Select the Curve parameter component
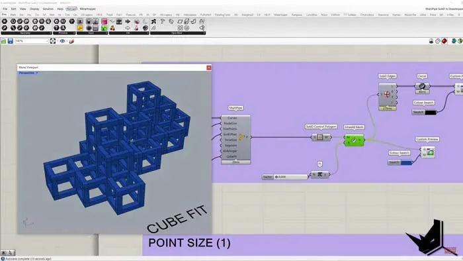The width and height of the screenshot is (463, 261). (422, 86)
